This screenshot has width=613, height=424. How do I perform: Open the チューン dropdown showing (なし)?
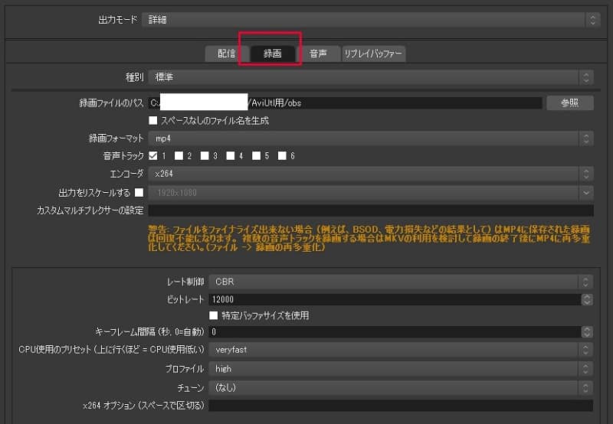[x=401, y=388]
